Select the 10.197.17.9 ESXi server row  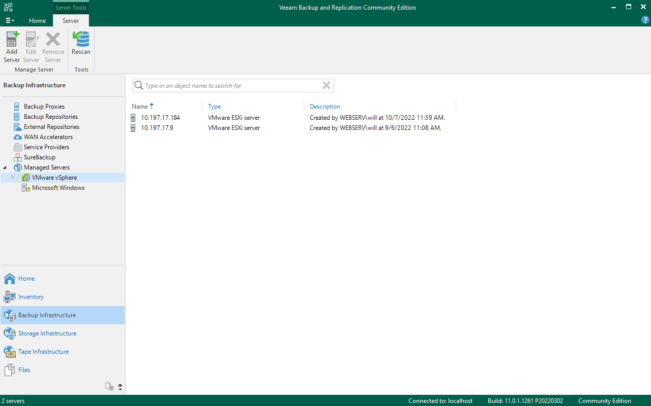(x=157, y=128)
